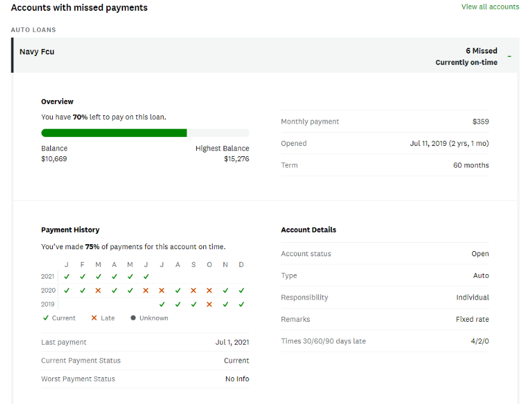
Task: Click the December 2020 current checkmark
Action: point(241,291)
